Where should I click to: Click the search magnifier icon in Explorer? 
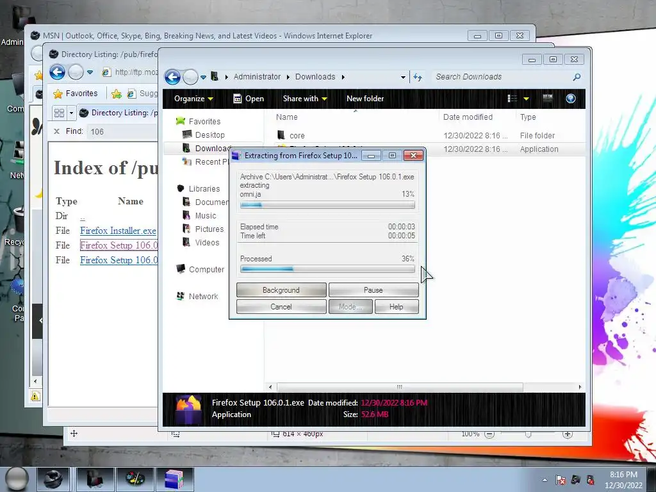click(x=577, y=77)
